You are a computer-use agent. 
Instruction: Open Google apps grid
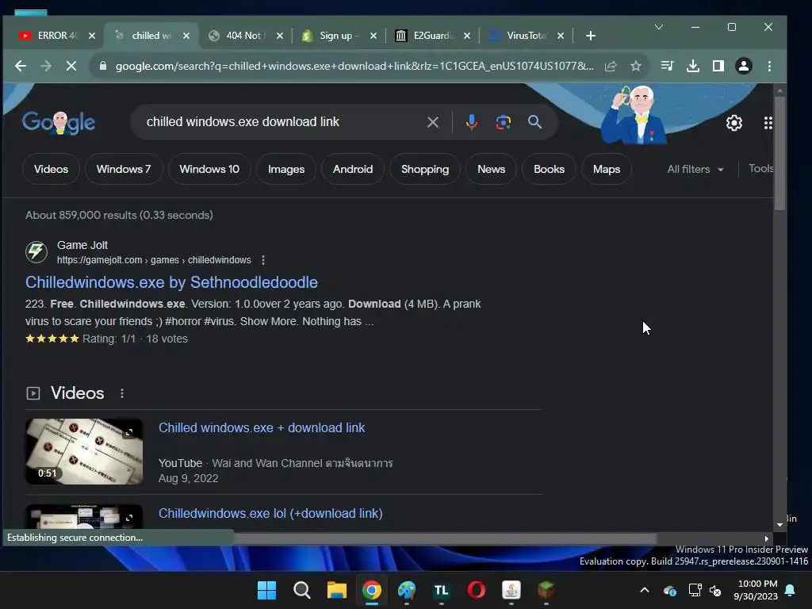(x=768, y=123)
